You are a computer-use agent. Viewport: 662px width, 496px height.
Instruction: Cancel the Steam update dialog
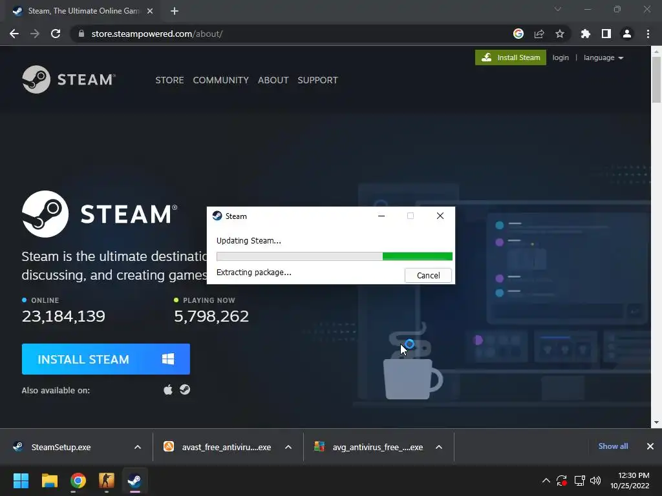pyautogui.click(x=428, y=275)
